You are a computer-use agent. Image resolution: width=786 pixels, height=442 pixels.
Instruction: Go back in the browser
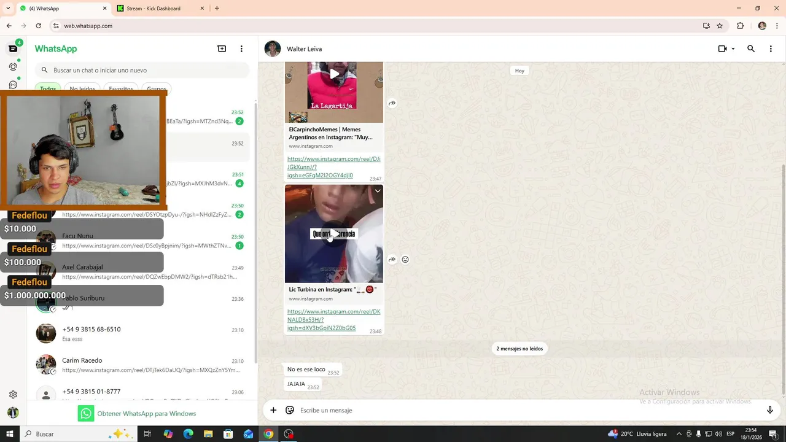[9, 26]
